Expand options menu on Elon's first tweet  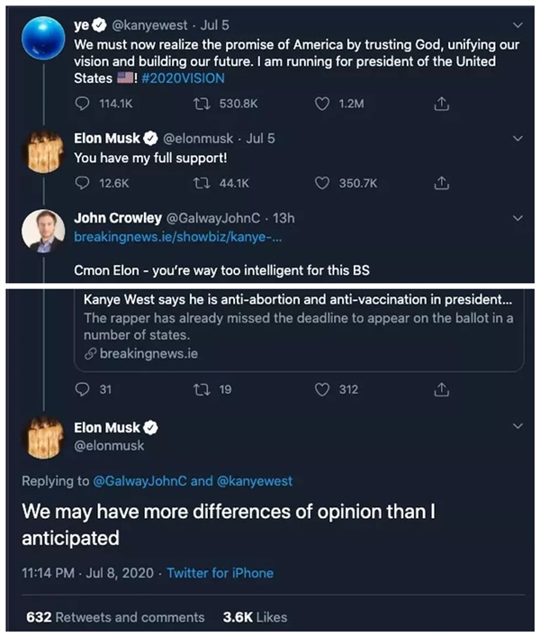point(517,139)
